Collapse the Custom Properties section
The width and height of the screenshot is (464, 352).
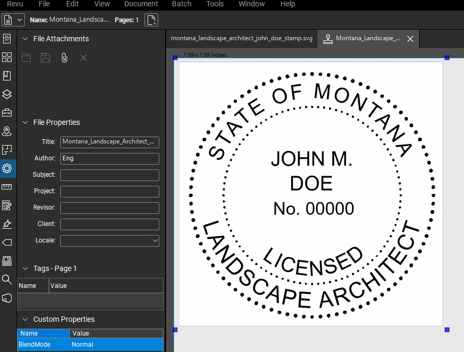click(x=25, y=319)
